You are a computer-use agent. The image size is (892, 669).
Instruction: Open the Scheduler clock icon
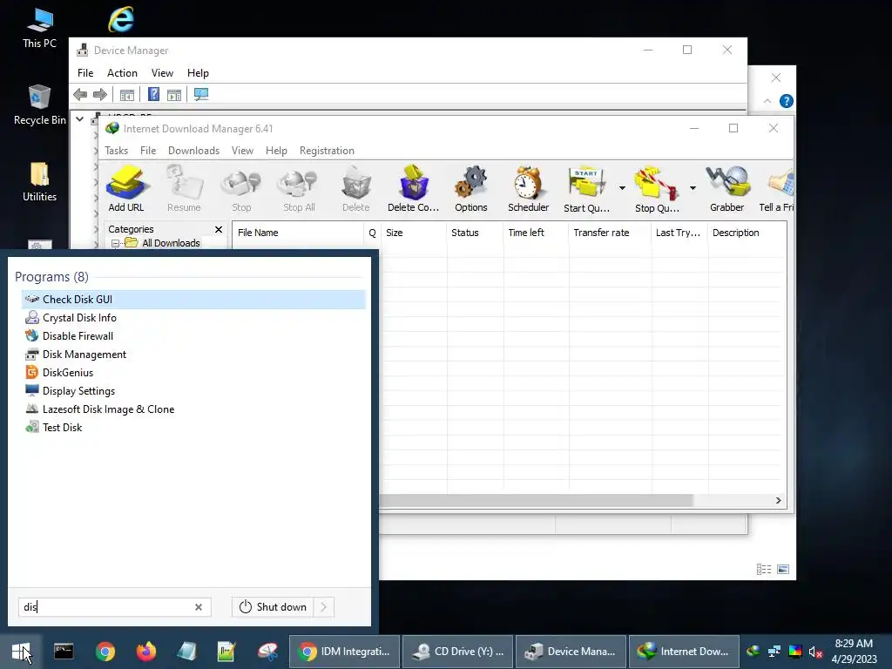[x=529, y=188]
